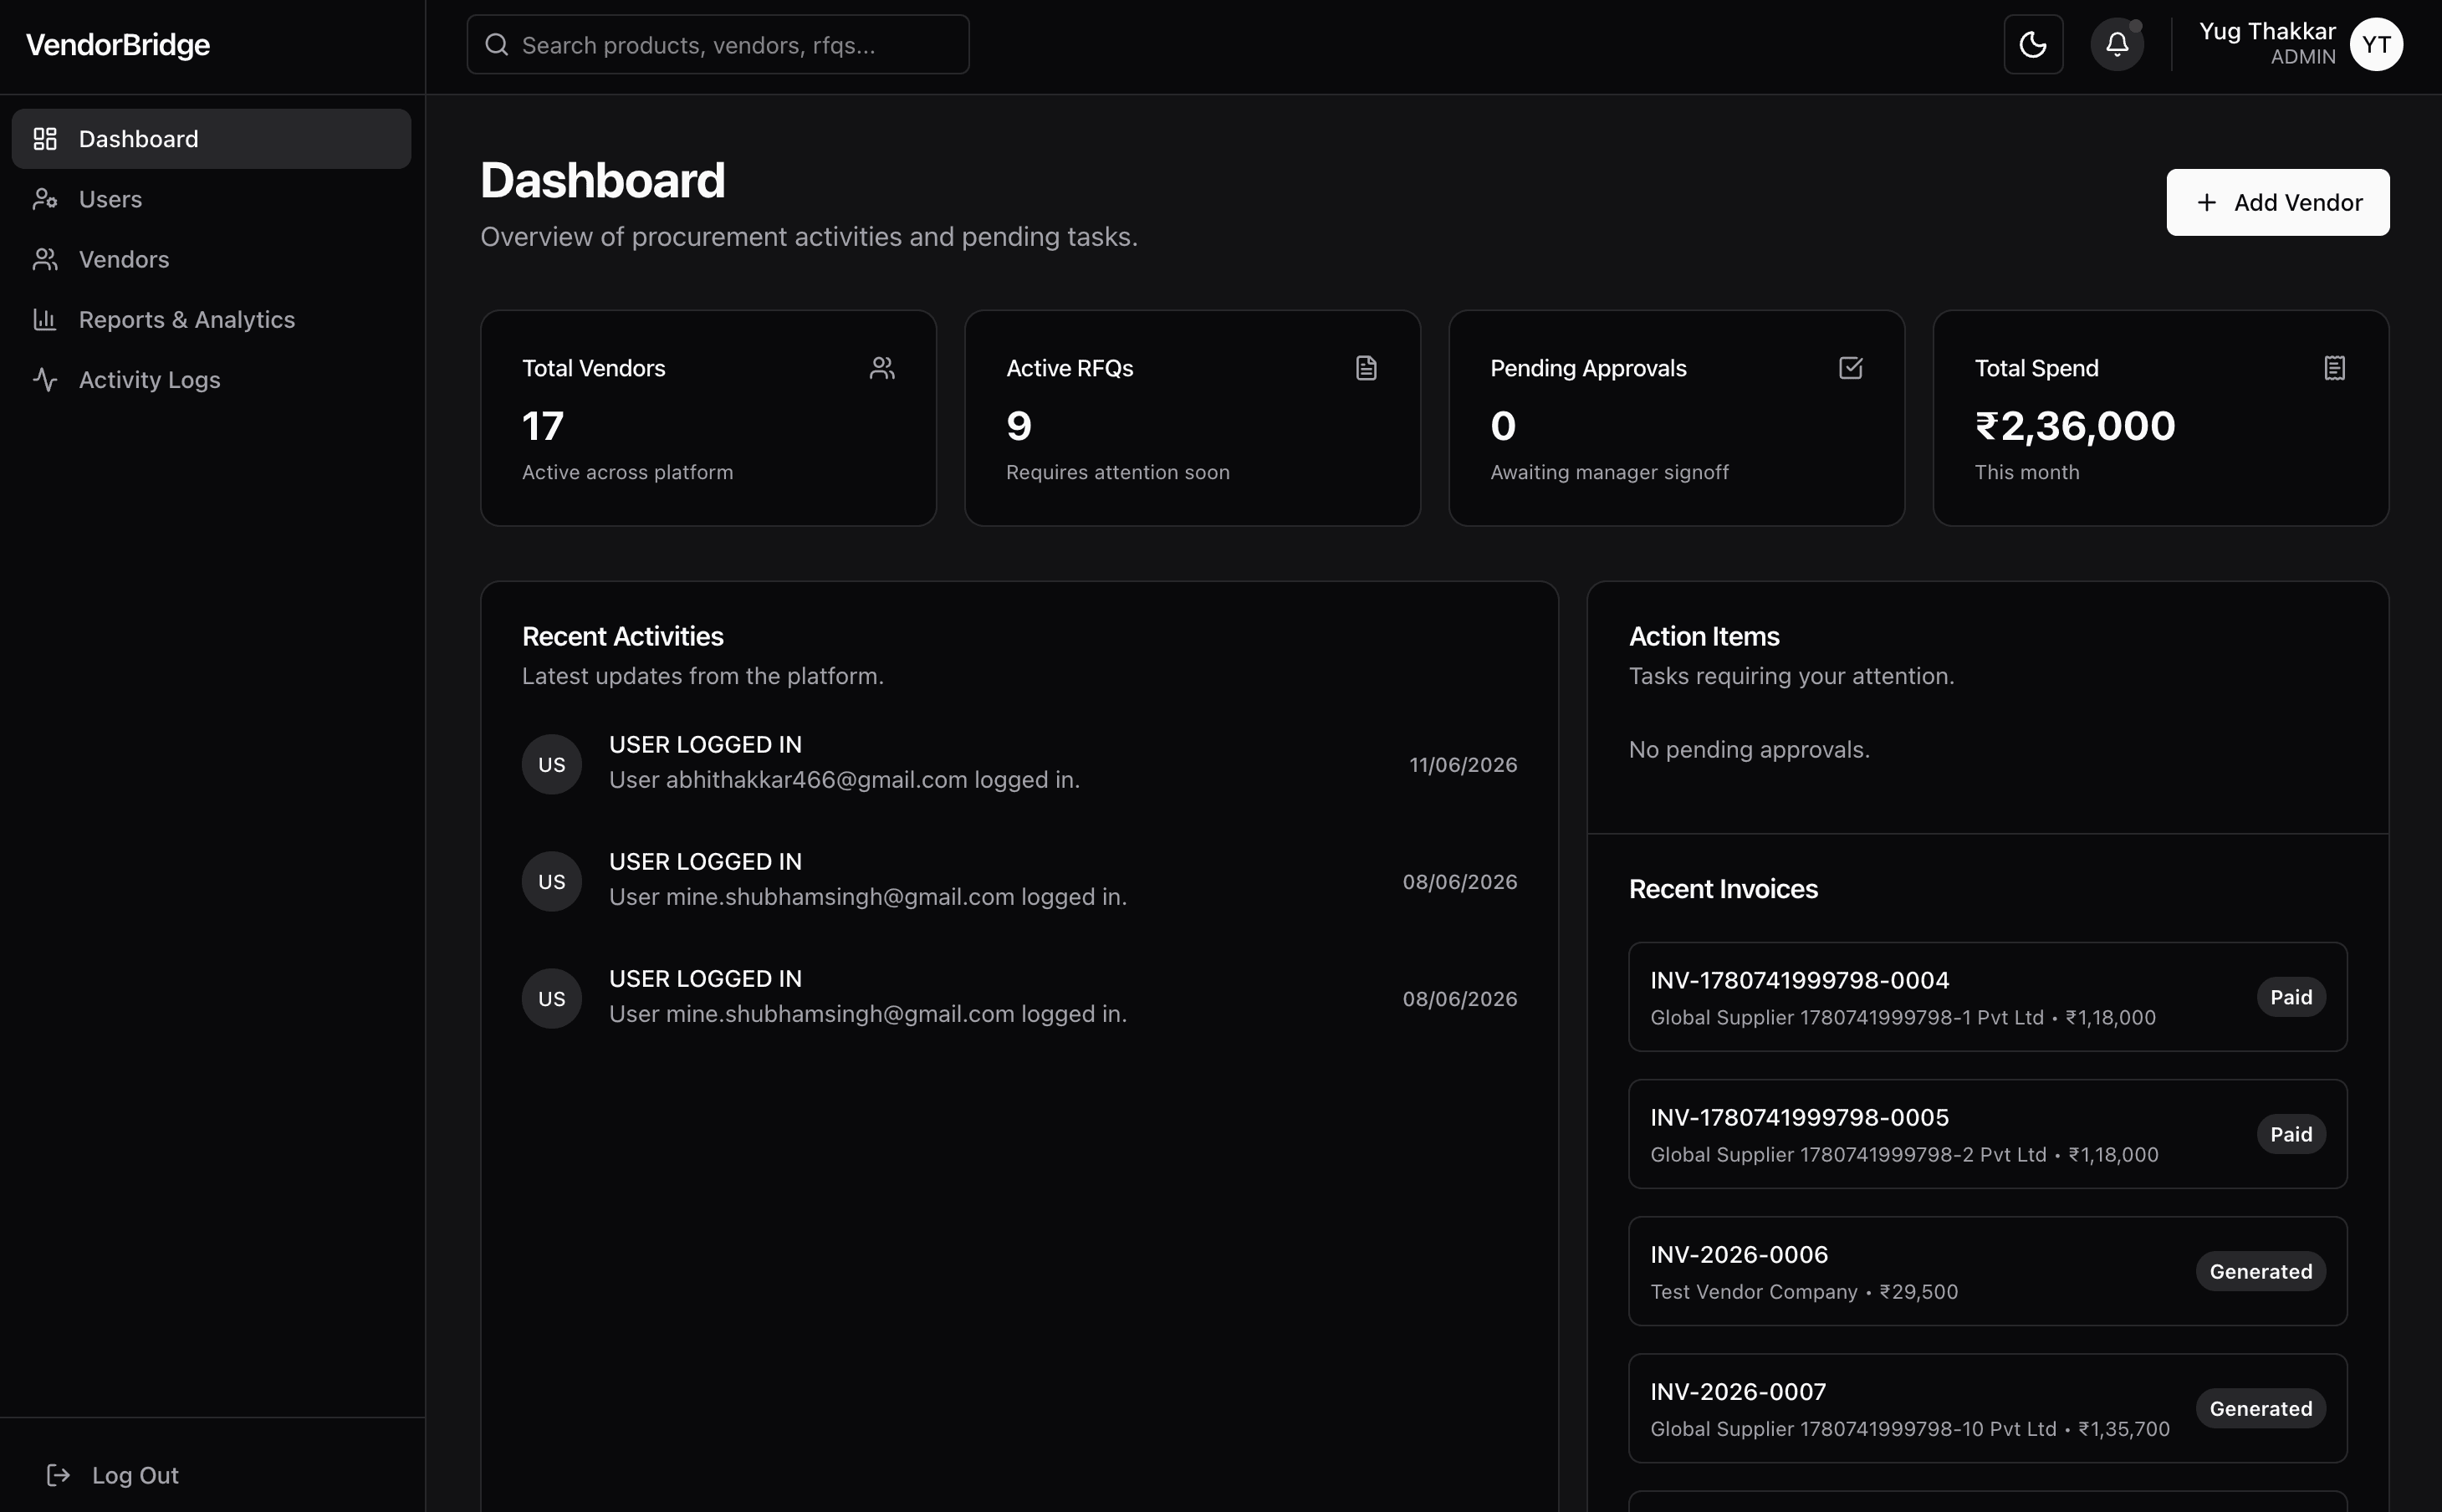Screen dimensions: 2442x1512
Task: Select the abhithakkar466@gmail.com logged in entry
Action: (1019, 764)
